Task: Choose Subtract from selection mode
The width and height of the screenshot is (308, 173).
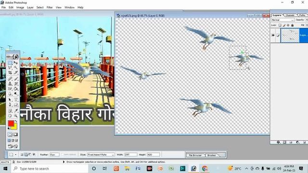Action: (30, 155)
